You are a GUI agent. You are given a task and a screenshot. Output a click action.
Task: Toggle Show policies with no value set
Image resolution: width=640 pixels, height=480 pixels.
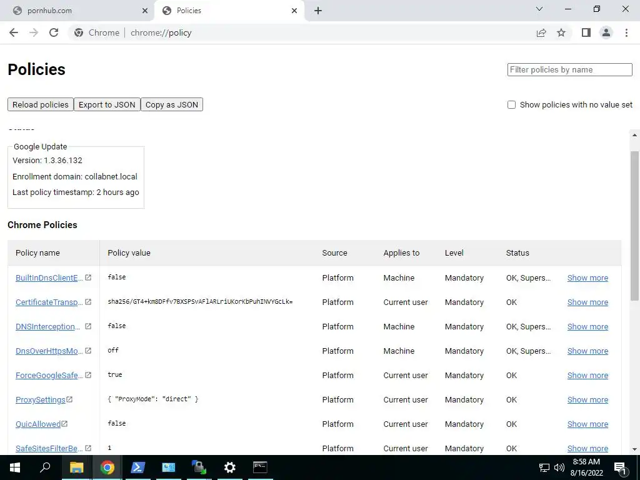point(511,105)
